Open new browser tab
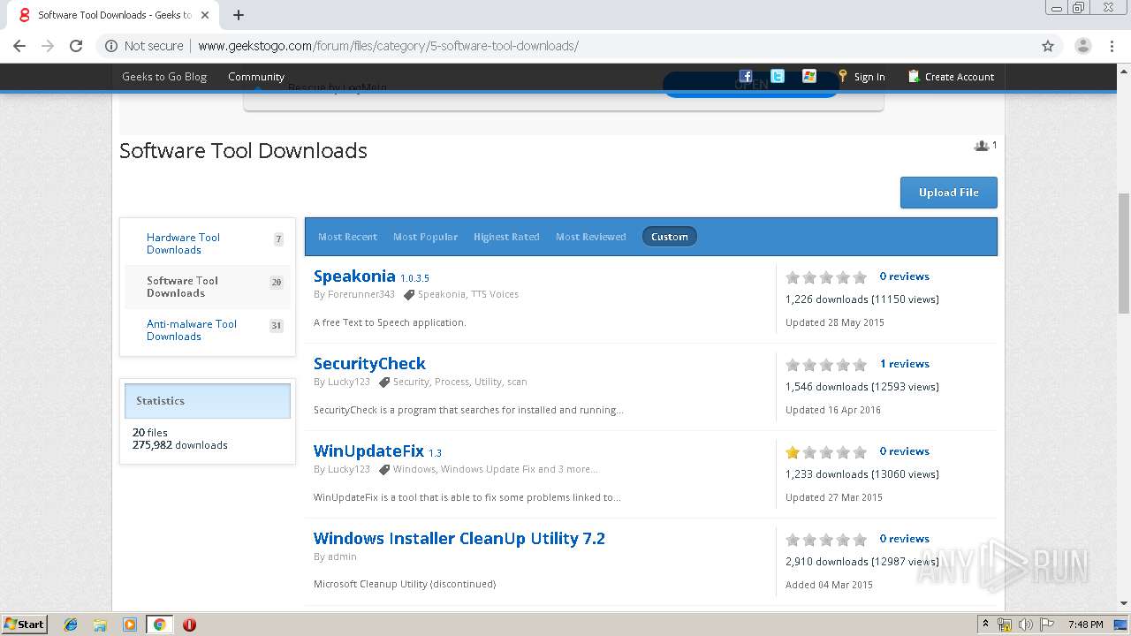Viewport: 1131px width, 636px height. [x=239, y=15]
